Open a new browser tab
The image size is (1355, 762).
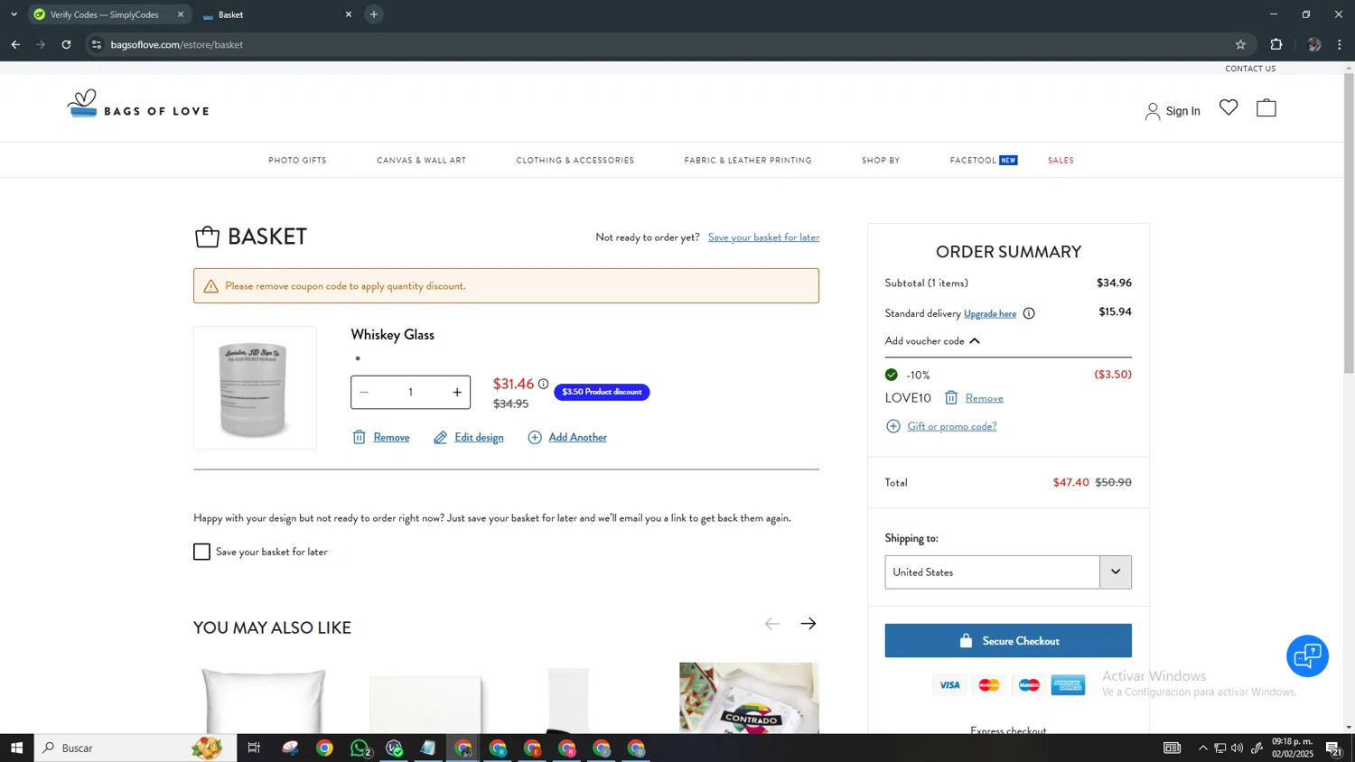374,14
